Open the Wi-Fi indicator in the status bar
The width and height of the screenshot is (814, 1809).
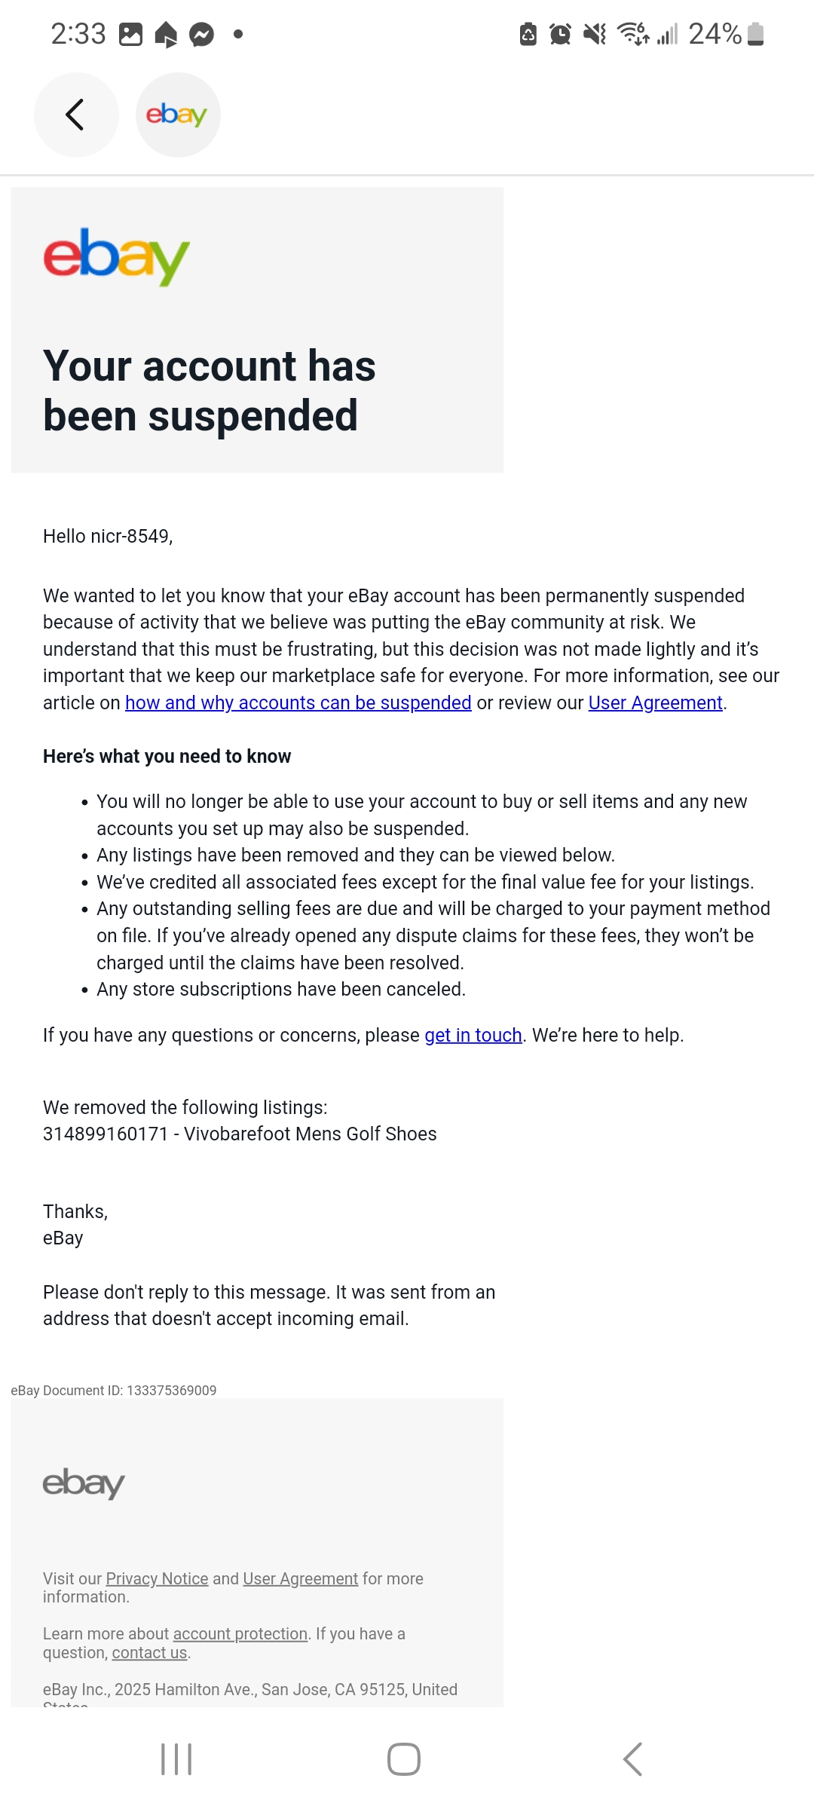[x=630, y=32]
